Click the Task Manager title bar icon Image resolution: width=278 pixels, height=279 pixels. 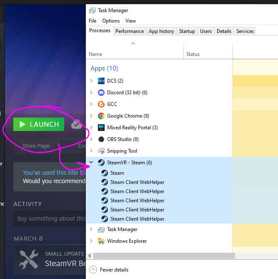coord(92,10)
